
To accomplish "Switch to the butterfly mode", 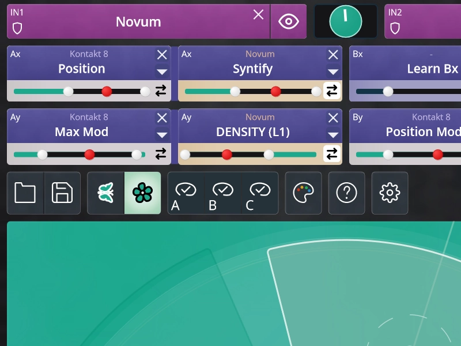I will (x=106, y=193).
